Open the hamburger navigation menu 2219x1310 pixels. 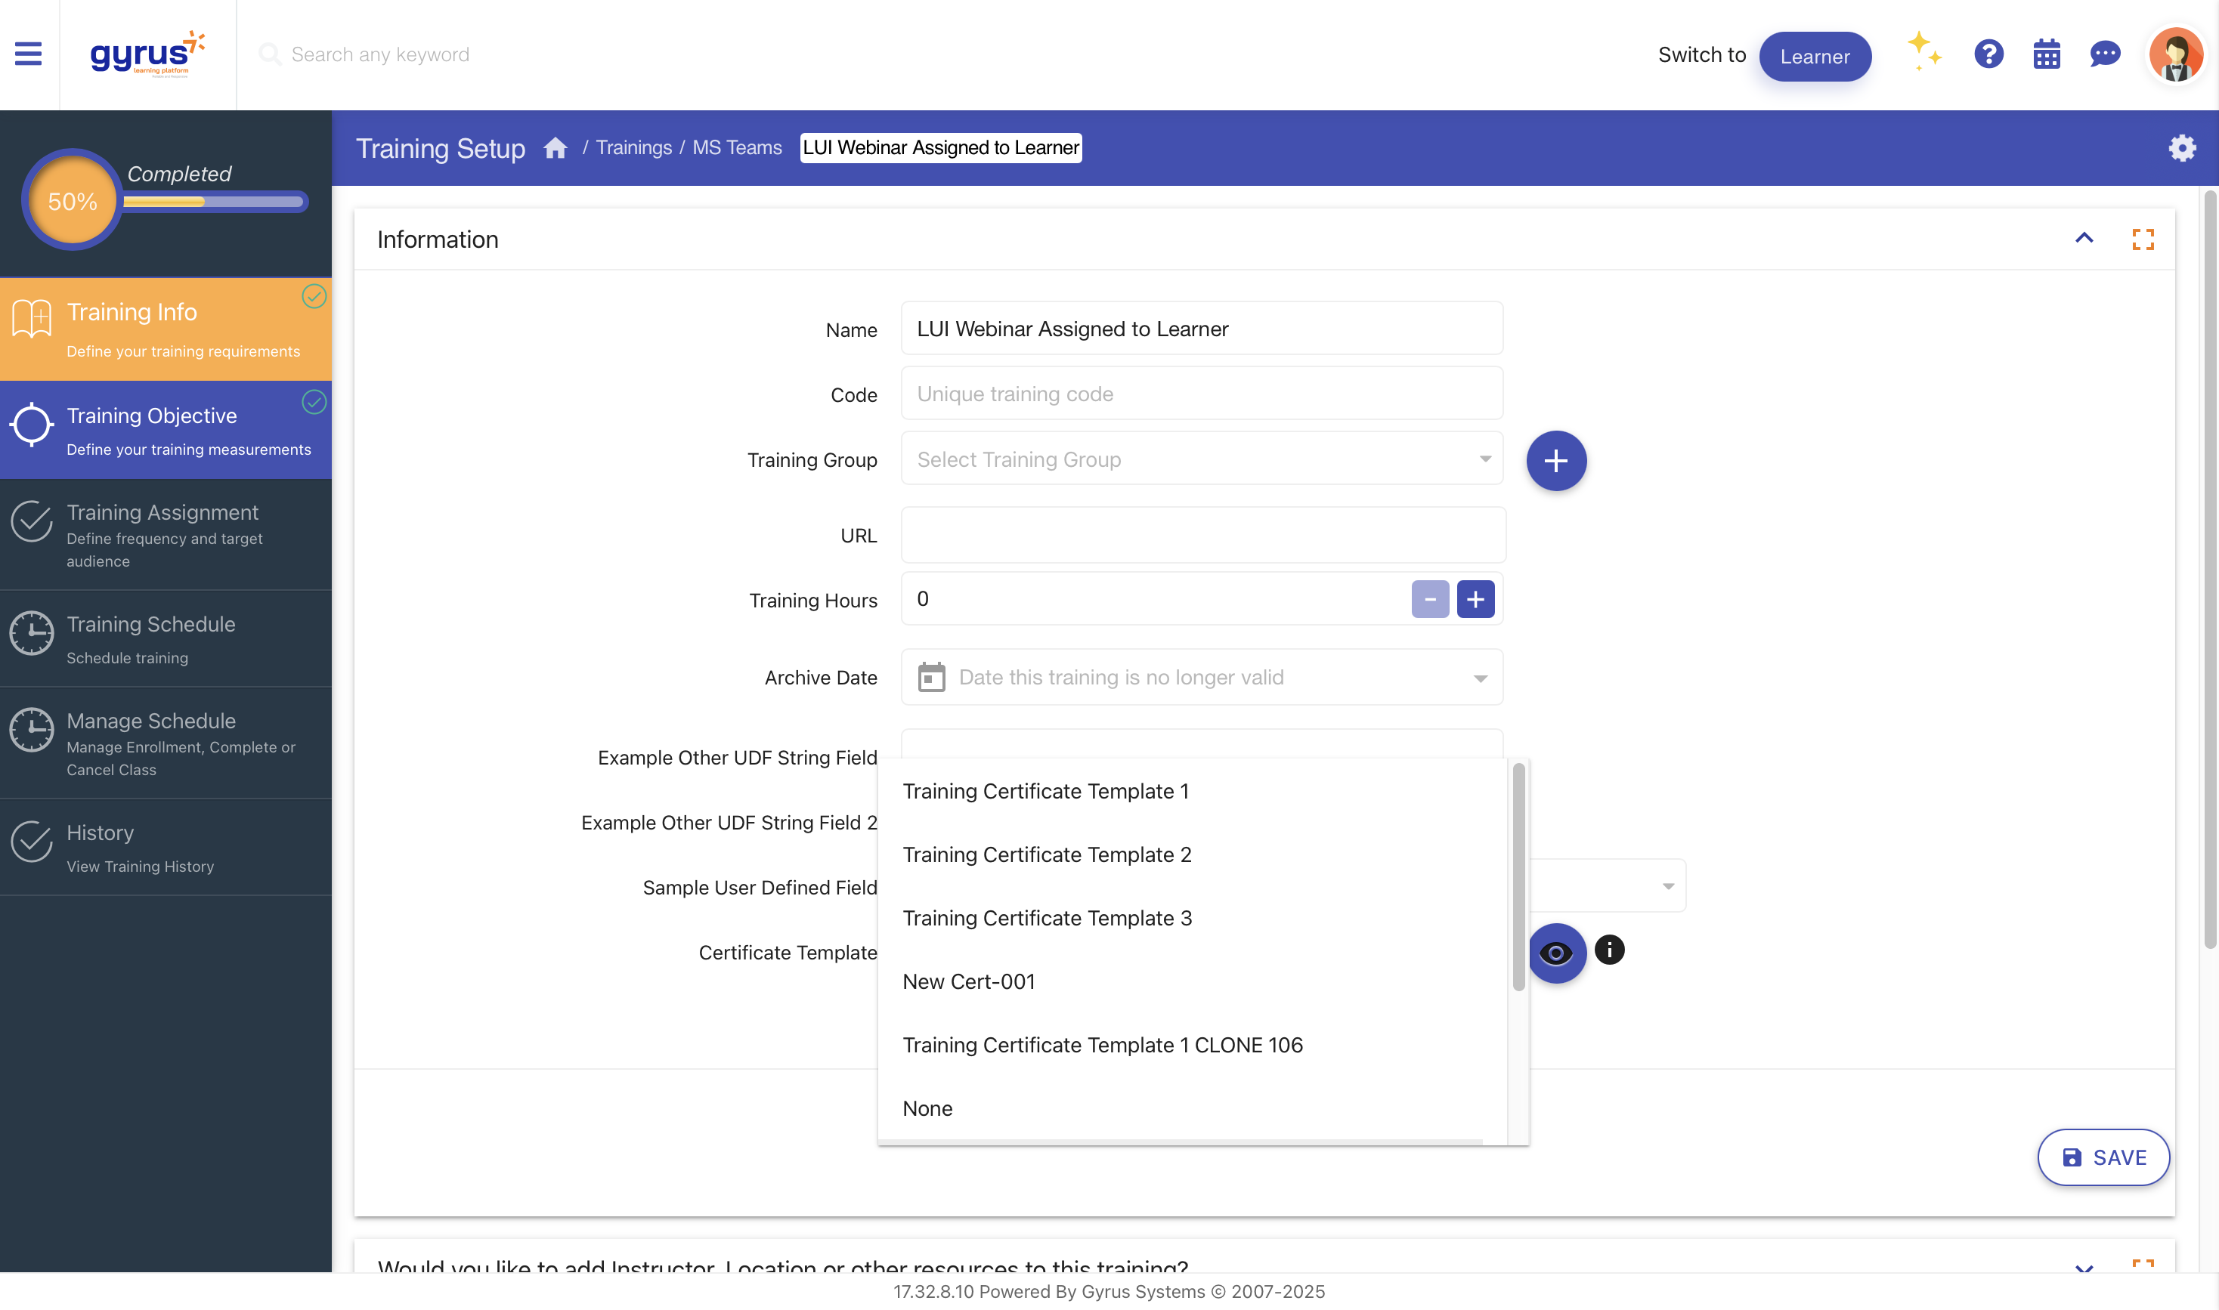28,54
